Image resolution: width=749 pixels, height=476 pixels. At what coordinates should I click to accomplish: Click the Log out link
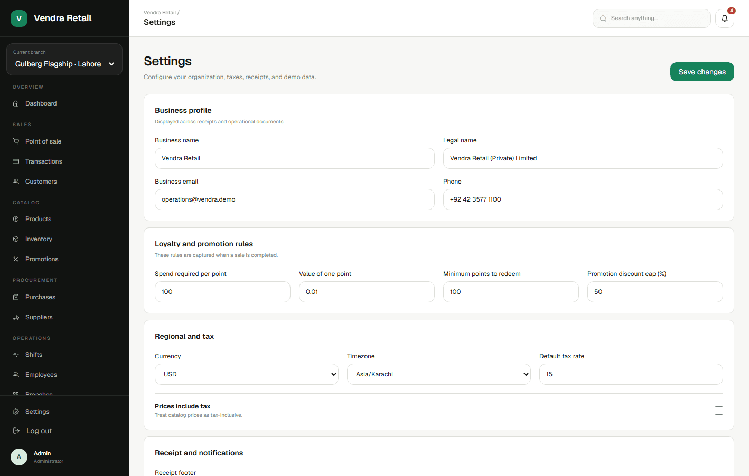tap(64, 431)
